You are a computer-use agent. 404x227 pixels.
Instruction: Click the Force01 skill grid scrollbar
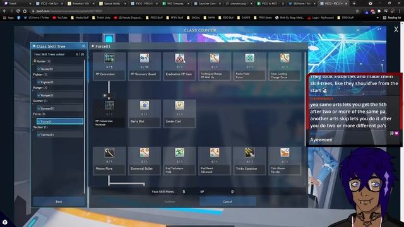[306, 119]
